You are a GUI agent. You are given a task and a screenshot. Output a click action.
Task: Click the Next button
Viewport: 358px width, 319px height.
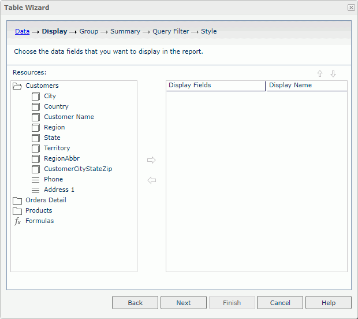tap(184, 303)
